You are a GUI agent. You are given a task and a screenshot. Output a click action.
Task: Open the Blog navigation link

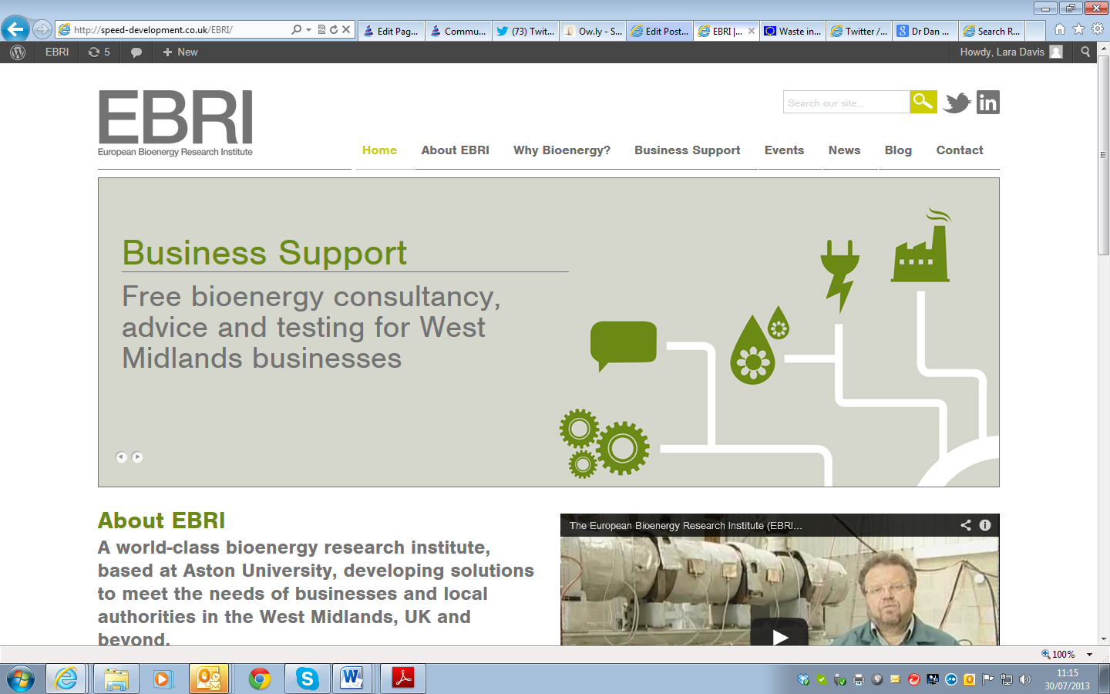898,150
